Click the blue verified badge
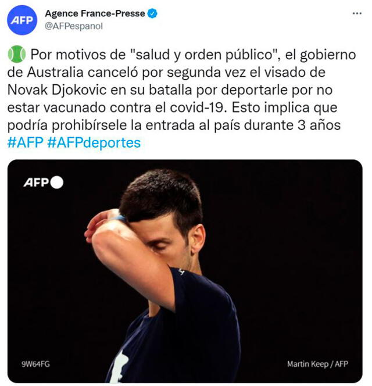This screenshot has width=372, height=386. [x=152, y=13]
